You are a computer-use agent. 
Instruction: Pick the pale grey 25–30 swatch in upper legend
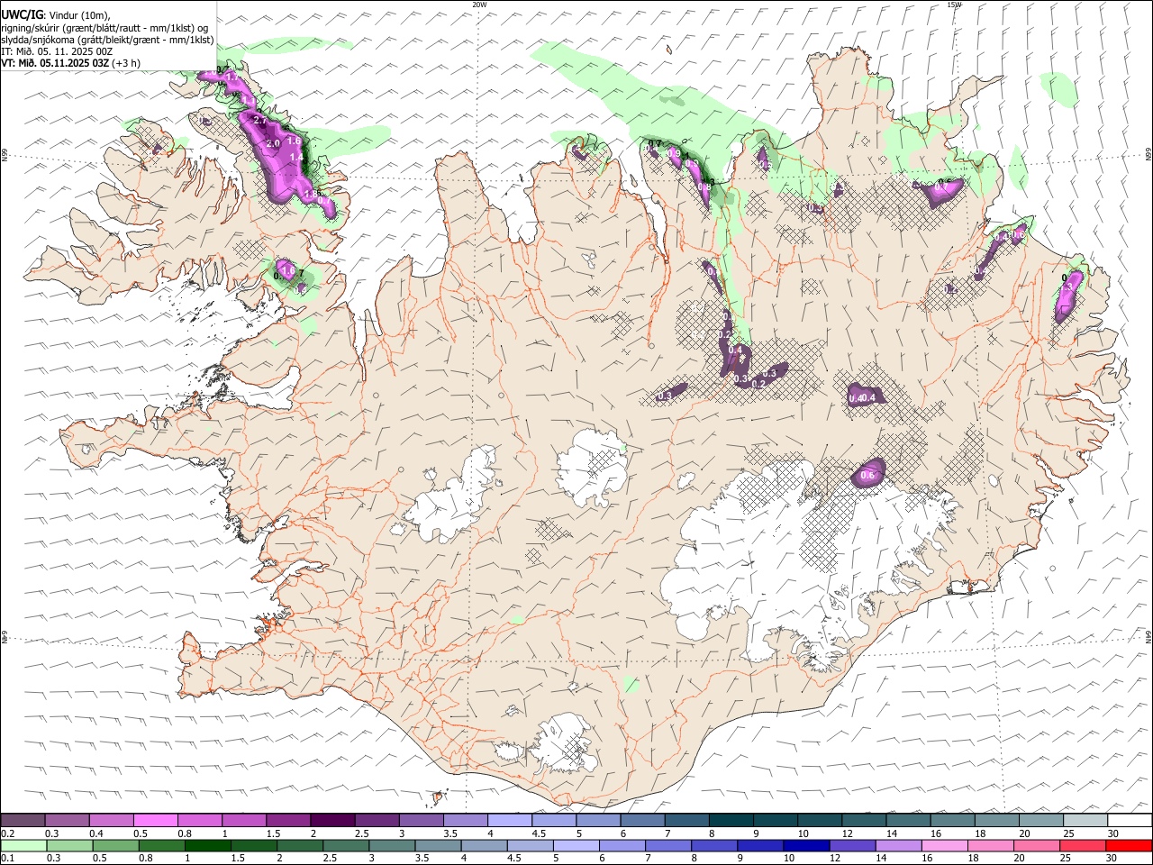tap(1085, 821)
